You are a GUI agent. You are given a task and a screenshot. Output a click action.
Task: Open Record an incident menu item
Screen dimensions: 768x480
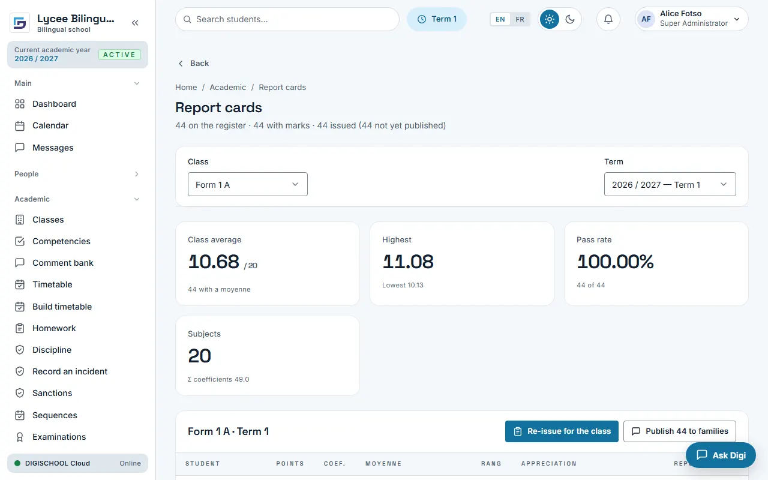77,371
